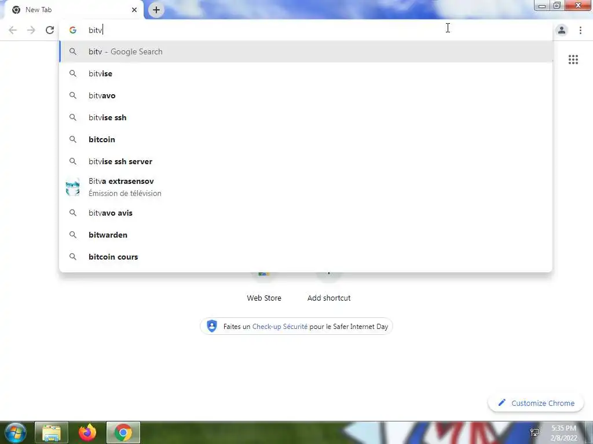Open the Web Store shortcut

click(x=264, y=287)
